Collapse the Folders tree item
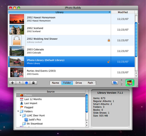146x136 pixels. [18, 111]
